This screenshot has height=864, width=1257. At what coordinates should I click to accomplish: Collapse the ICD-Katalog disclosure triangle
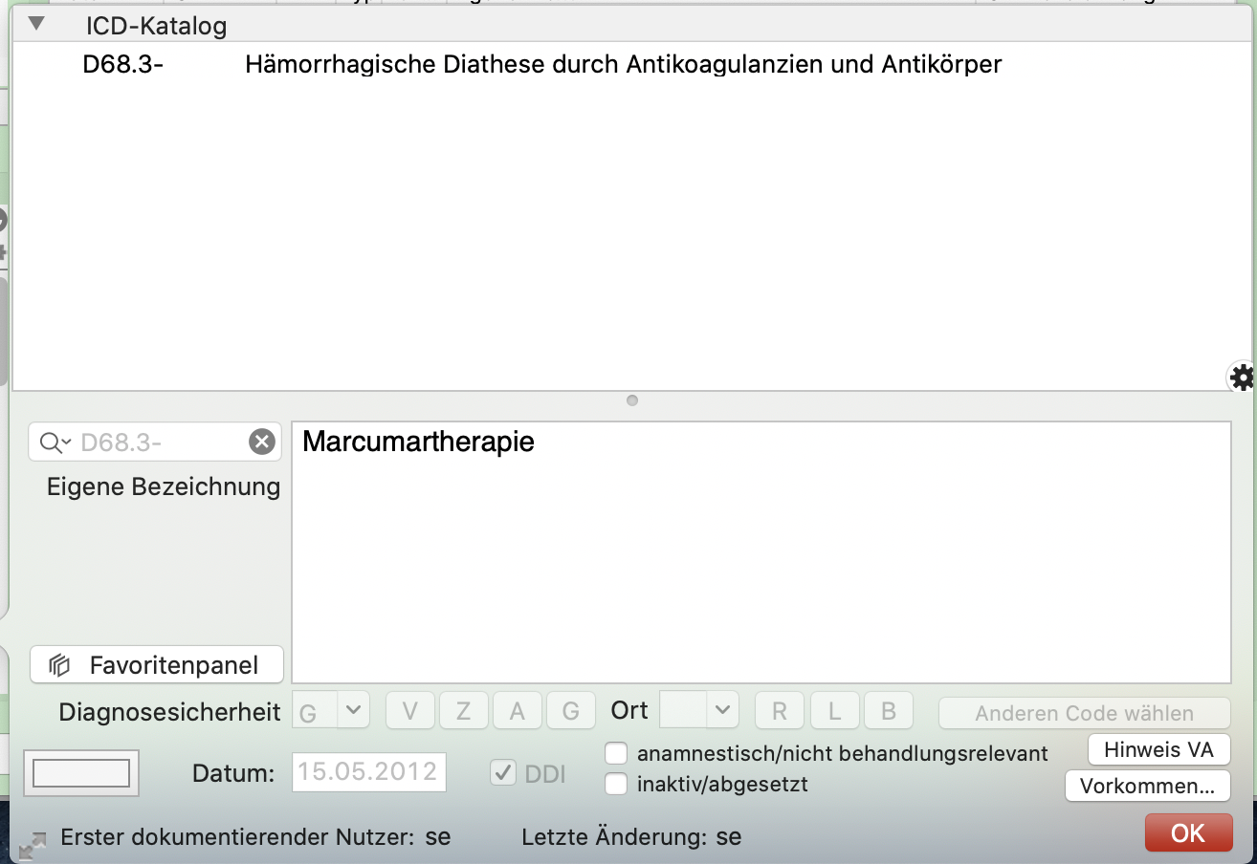(x=36, y=23)
